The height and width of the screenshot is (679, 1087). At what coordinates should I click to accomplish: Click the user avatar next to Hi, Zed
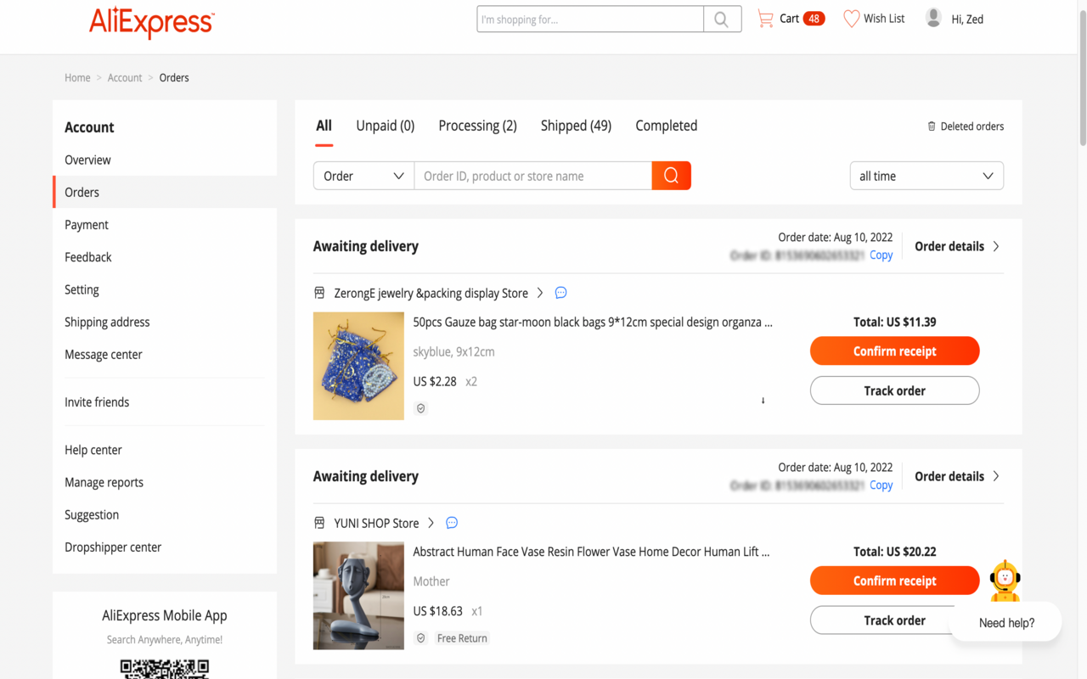pos(932,18)
